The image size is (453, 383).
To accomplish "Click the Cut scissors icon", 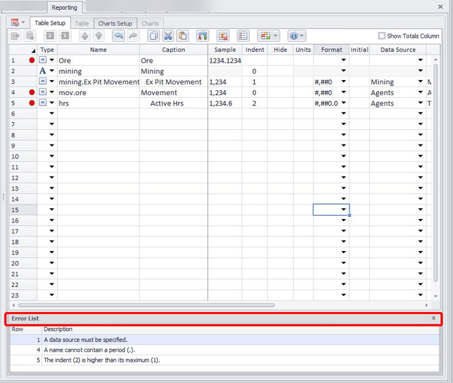I will (168, 36).
